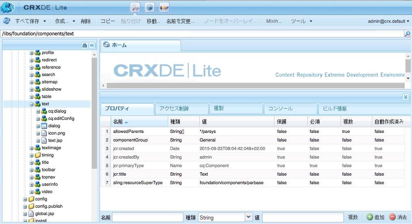
Task: Click the video component icon
Action: 38,191
